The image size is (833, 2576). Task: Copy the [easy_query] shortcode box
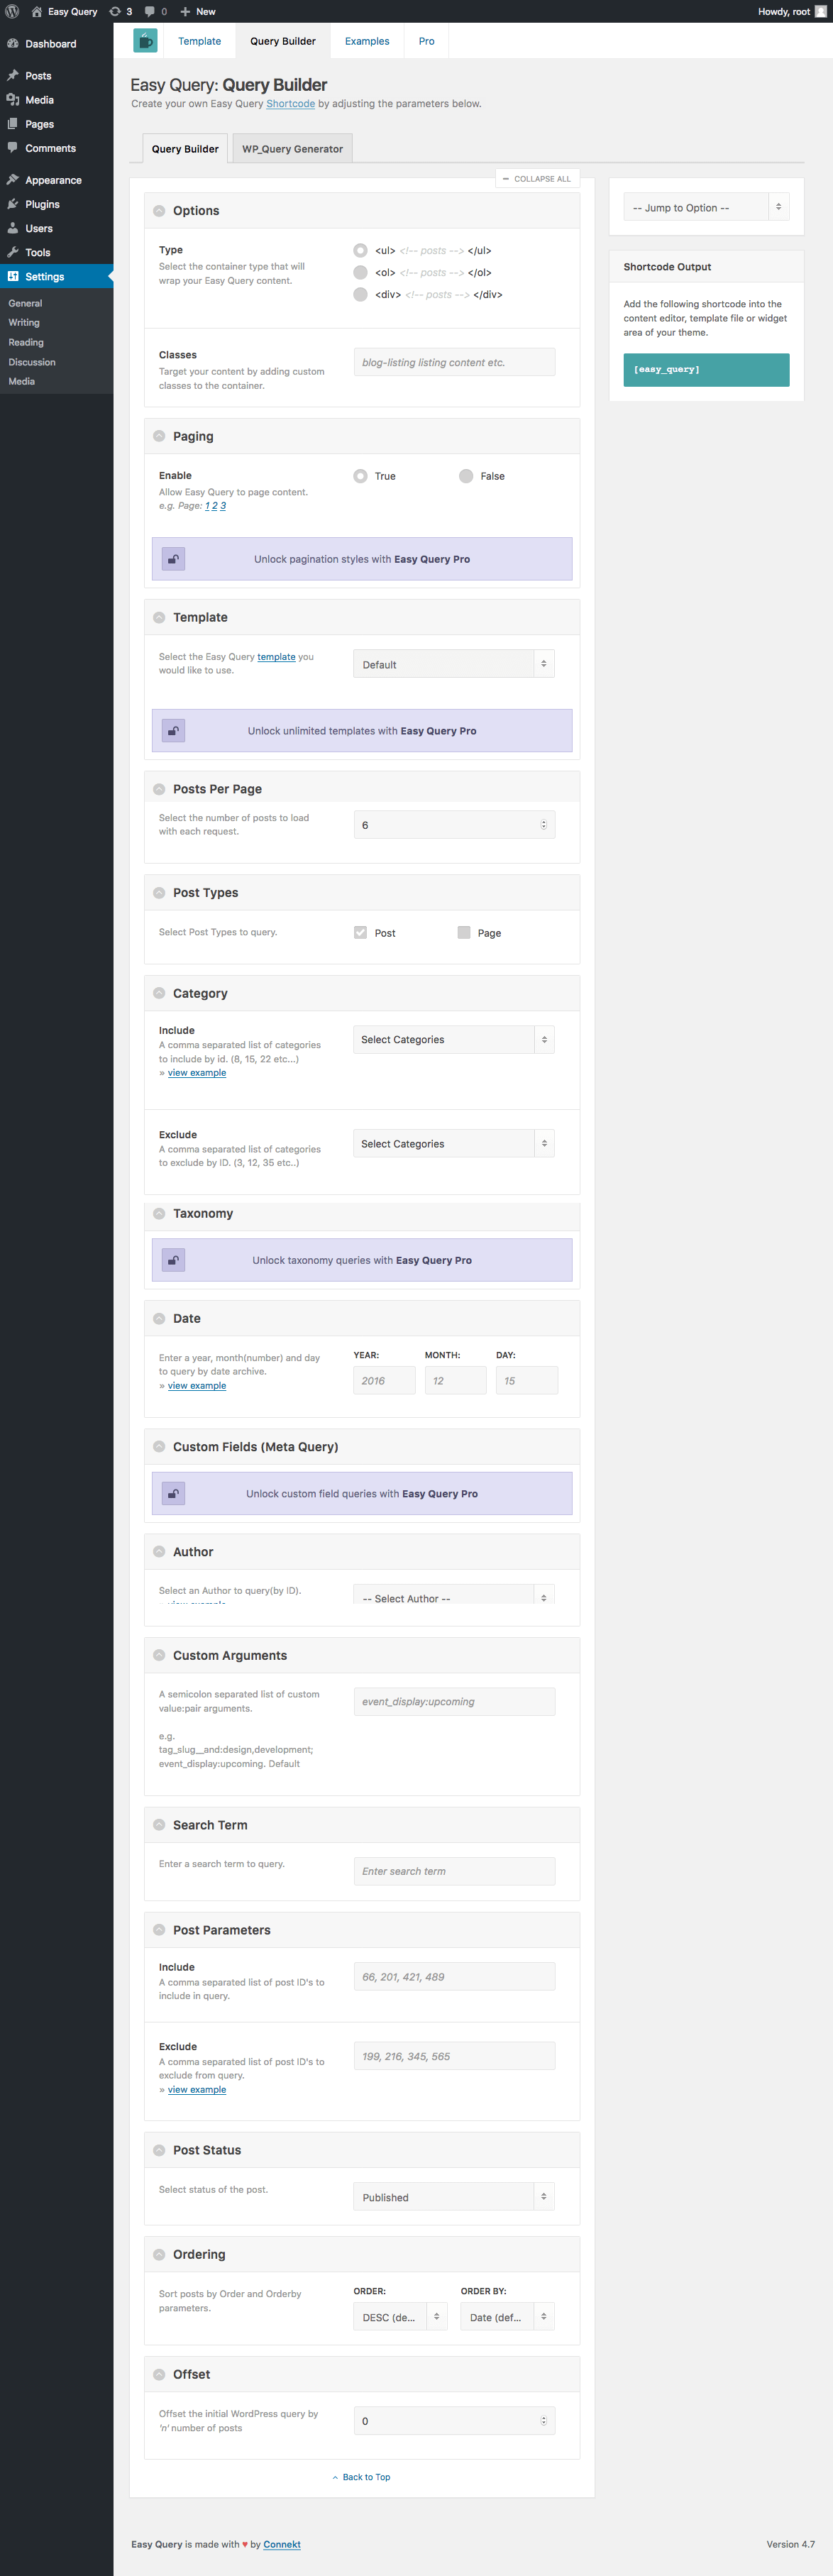tap(706, 369)
